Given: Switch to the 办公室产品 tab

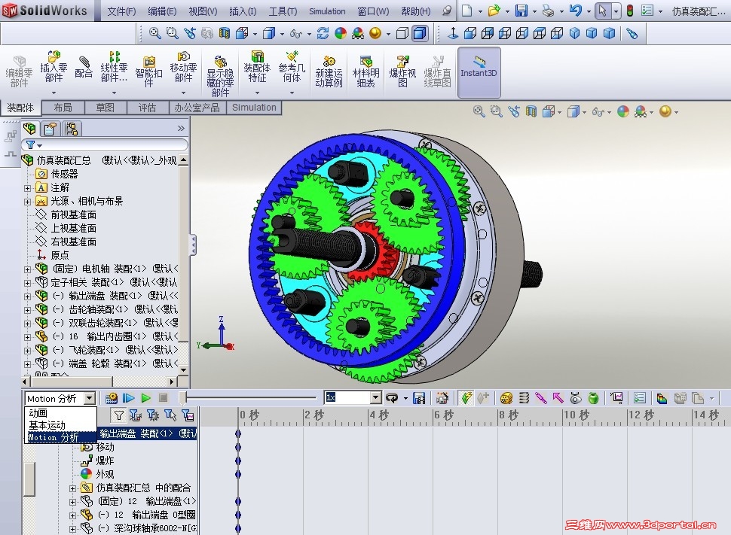Looking at the screenshot, I should [197, 108].
